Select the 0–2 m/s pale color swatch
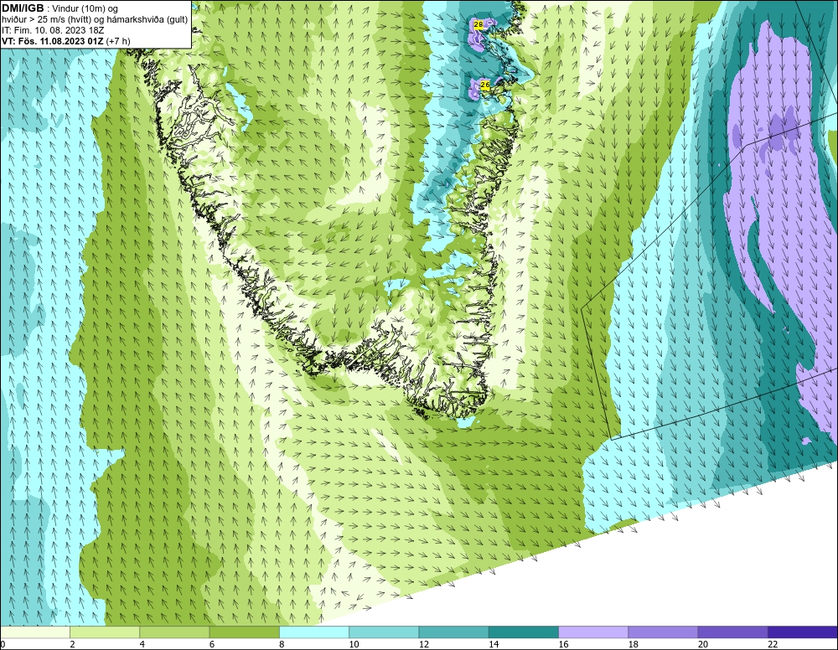 pyautogui.click(x=35, y=632)
